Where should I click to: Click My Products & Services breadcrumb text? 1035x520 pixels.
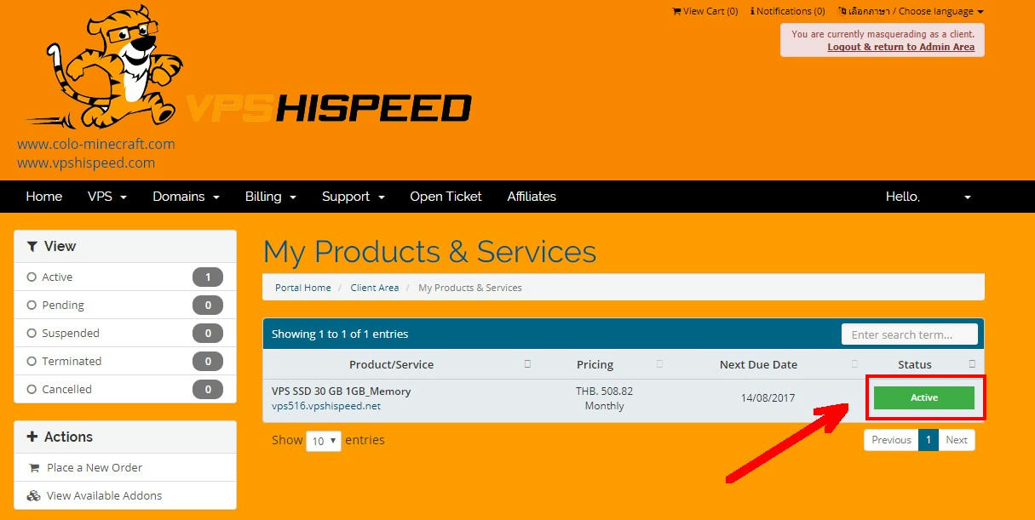pos(470,288)
